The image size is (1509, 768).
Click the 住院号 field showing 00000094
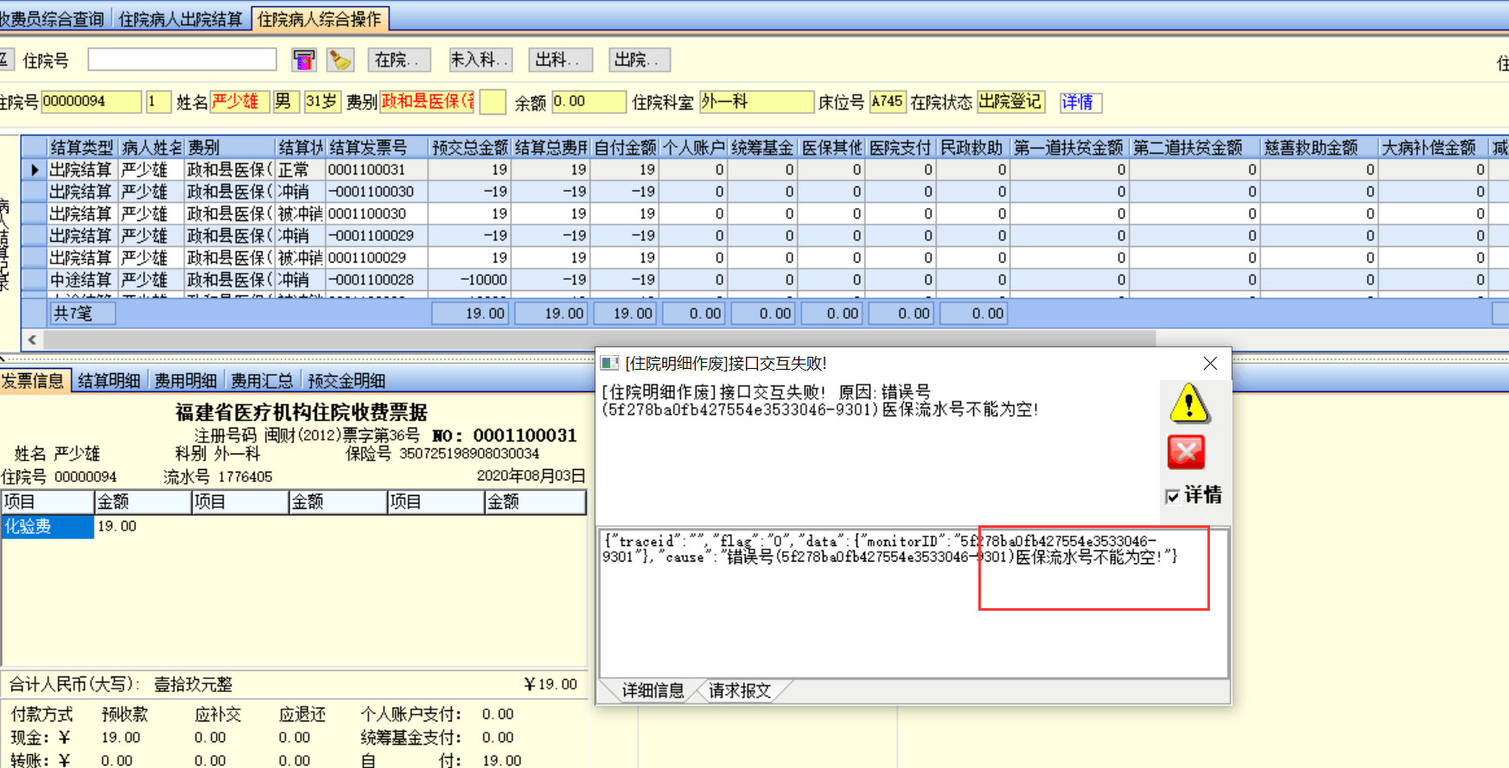(x=91, y=102)
